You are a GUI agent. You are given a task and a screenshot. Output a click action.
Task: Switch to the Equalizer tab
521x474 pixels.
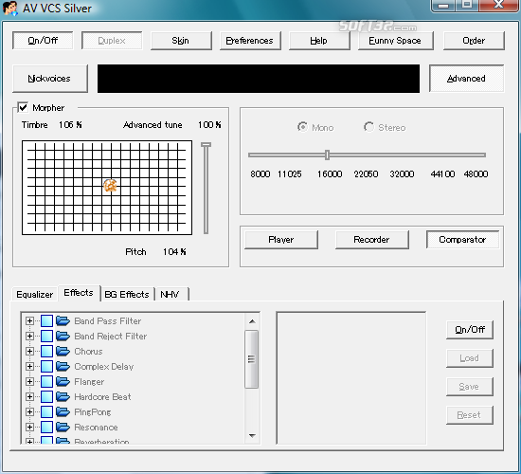tap(34, 295)
